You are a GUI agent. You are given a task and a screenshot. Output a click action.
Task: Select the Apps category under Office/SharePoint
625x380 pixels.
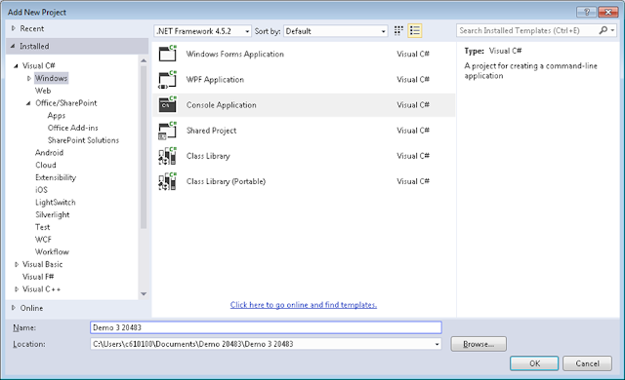57,116
